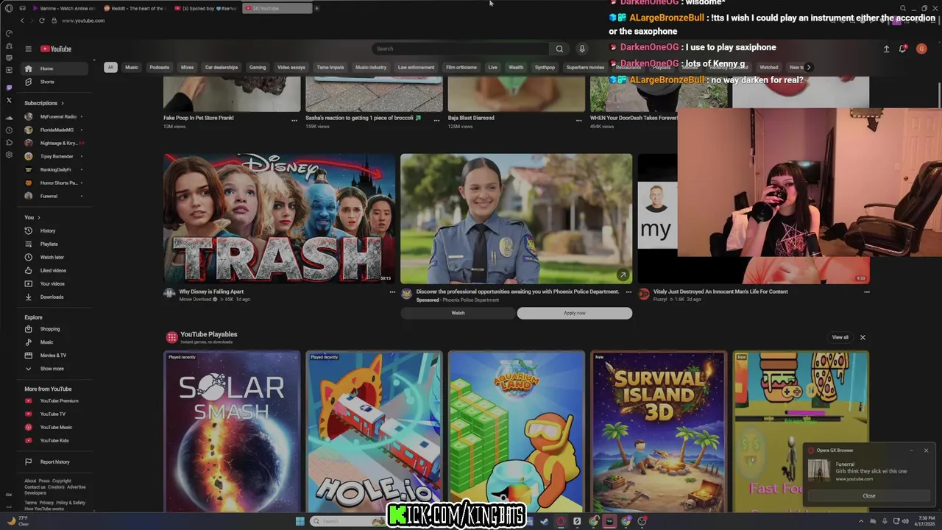Open the Solar Smash playable
This screenshot has width=942, height=530.
232,431
